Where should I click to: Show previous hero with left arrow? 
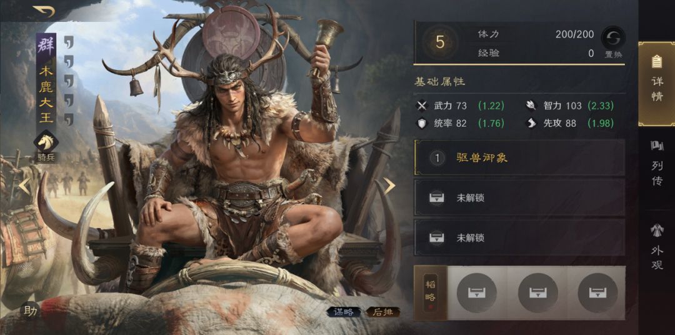tap(24, 186)
